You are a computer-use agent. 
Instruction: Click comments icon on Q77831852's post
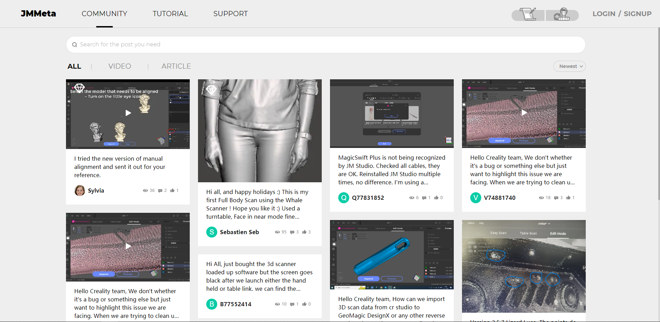(424, 198)
